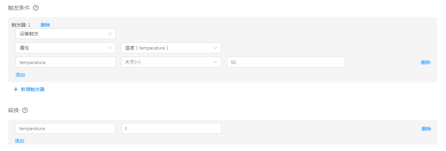Click help icon beside 触发条件 heading
The image size is (446, 151).
click(36, 8)
